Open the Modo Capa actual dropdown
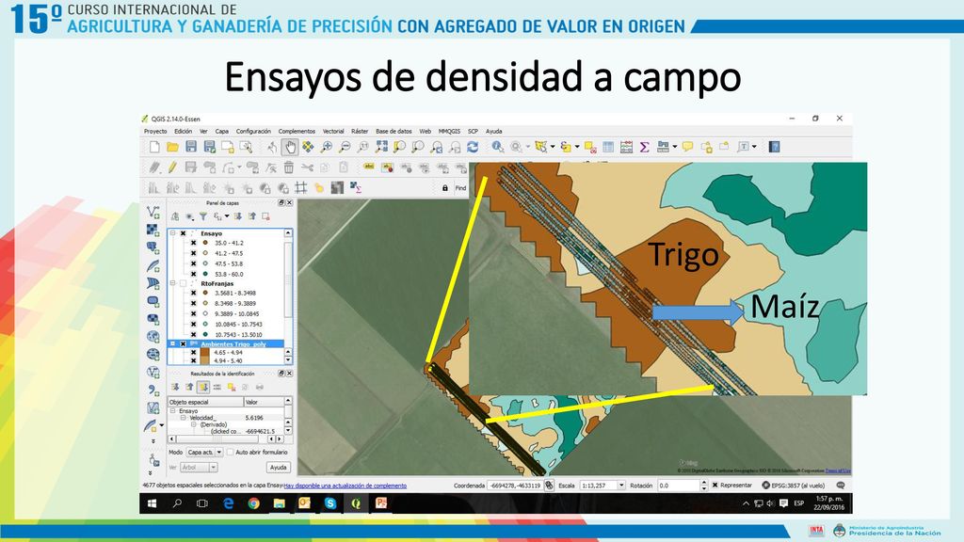This screenshot has width=964, height=542. click(204, 453)
